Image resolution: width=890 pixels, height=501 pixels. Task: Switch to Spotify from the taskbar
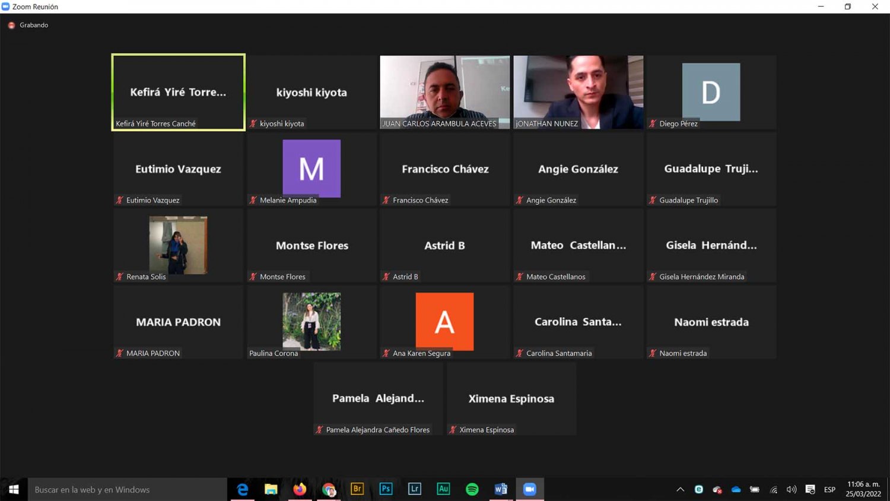[472, 489]
